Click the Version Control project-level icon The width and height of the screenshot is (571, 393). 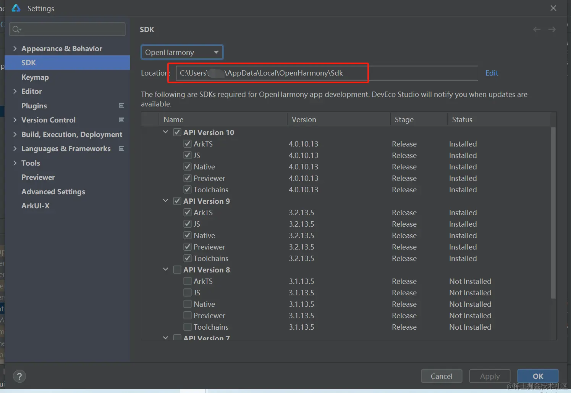(x=122, y=120)
